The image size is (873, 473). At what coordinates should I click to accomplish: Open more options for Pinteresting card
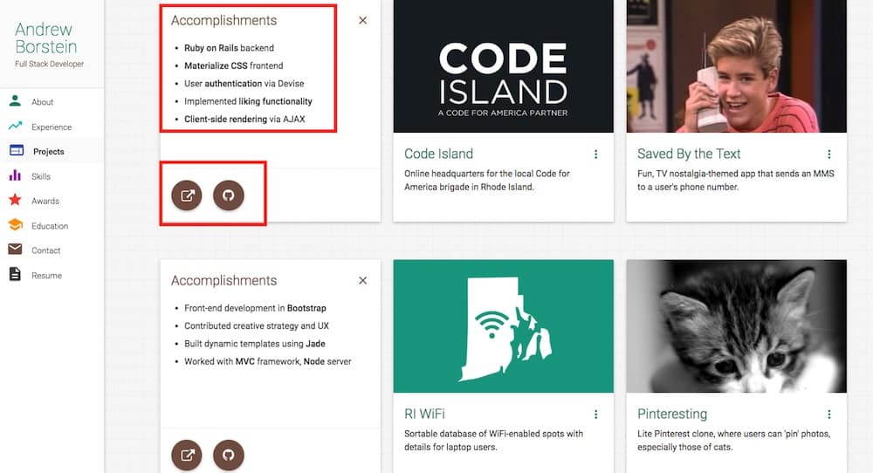coord(829,414)
